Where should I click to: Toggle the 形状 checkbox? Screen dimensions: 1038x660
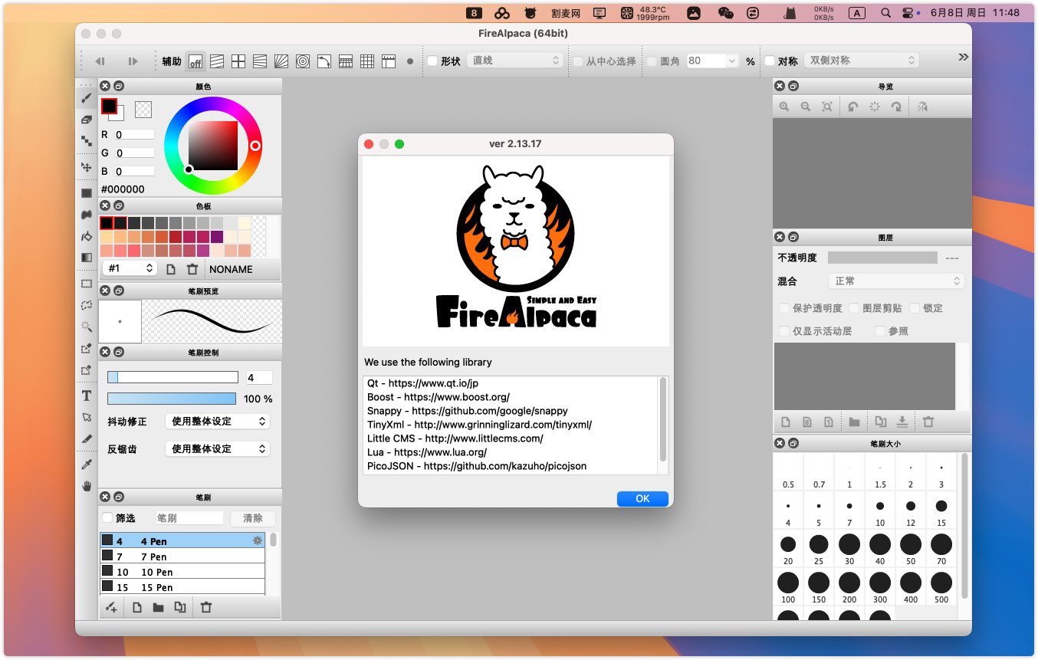tap(432, 61)
